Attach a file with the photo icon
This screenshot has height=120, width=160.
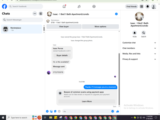(x=51, y=111)
